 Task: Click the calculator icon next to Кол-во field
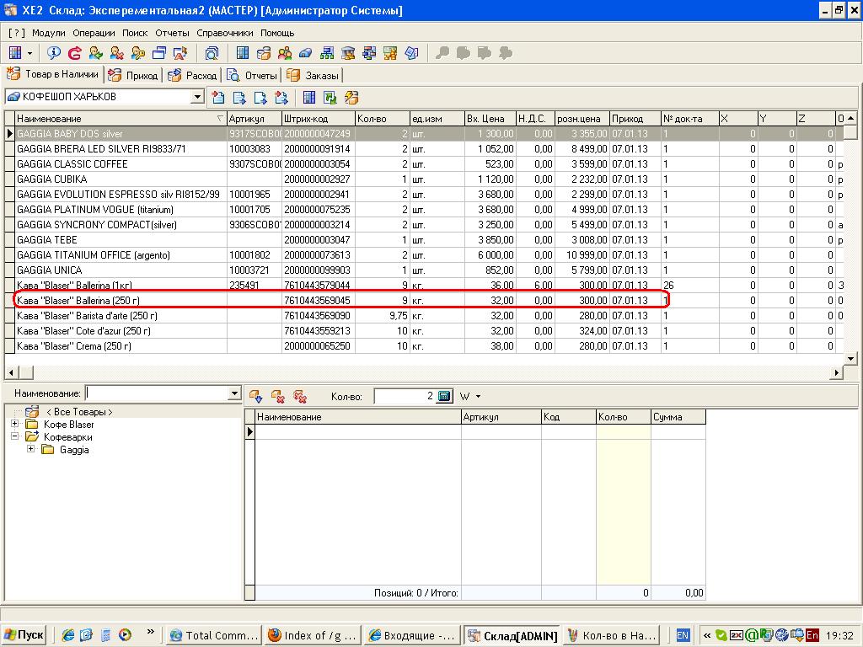click(445, 396)
